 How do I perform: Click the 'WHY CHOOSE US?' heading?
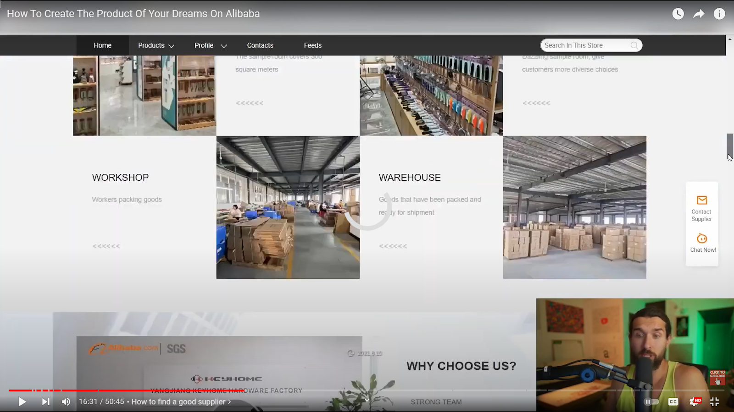[461, 366]
